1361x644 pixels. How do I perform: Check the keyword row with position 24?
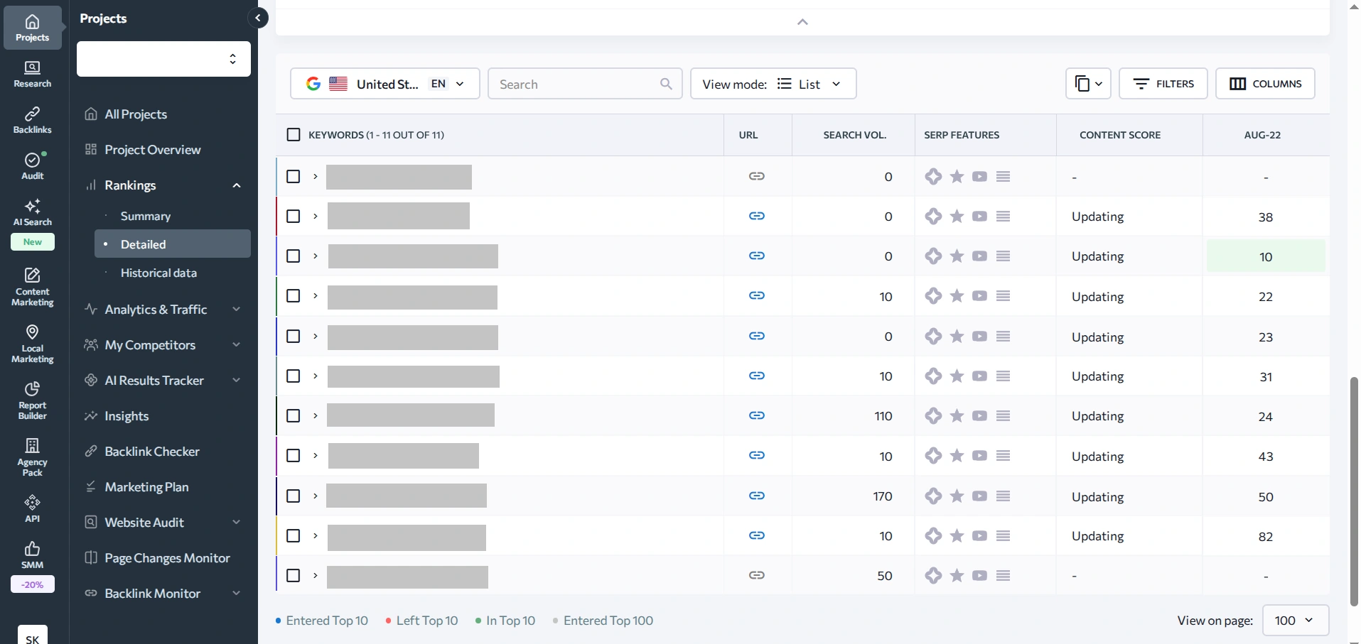point(294,415)
